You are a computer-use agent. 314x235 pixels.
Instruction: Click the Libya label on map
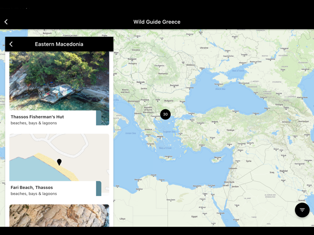(122, 219)
